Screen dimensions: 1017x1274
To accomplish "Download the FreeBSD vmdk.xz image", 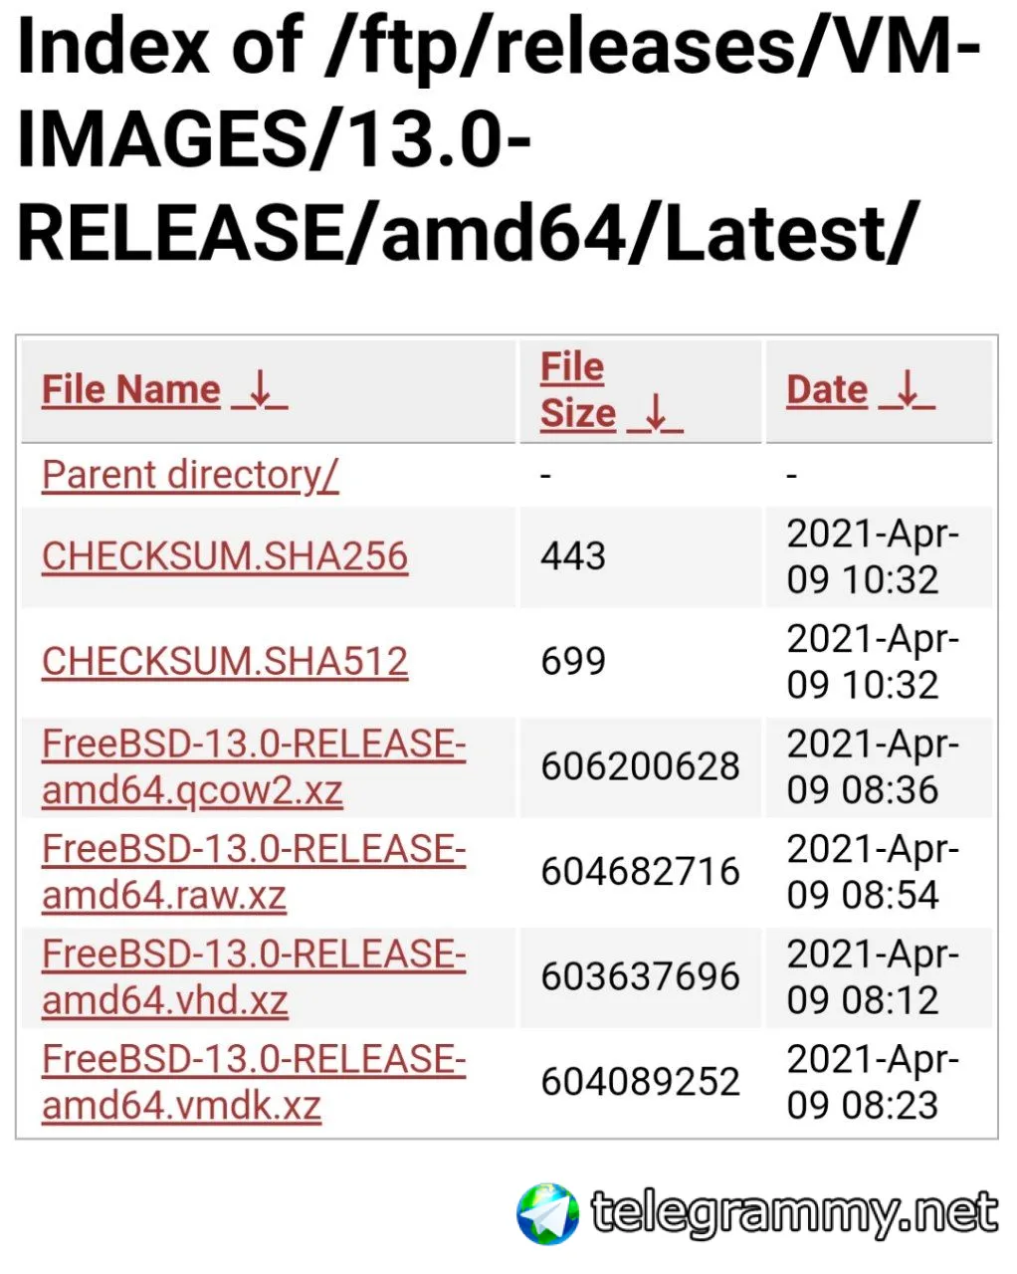I will (253, 1083).
